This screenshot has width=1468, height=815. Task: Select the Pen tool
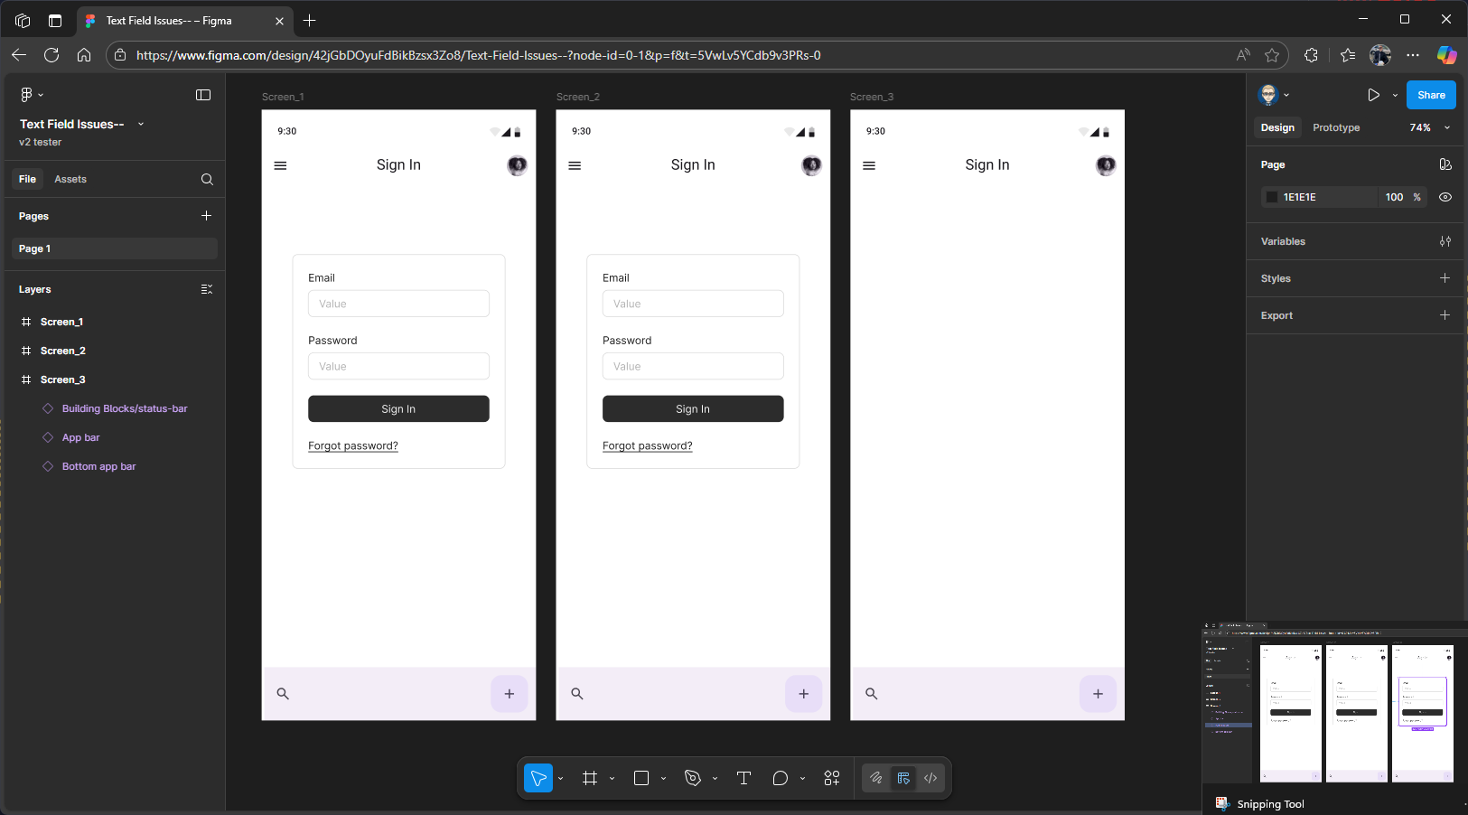tap(693, 778)
